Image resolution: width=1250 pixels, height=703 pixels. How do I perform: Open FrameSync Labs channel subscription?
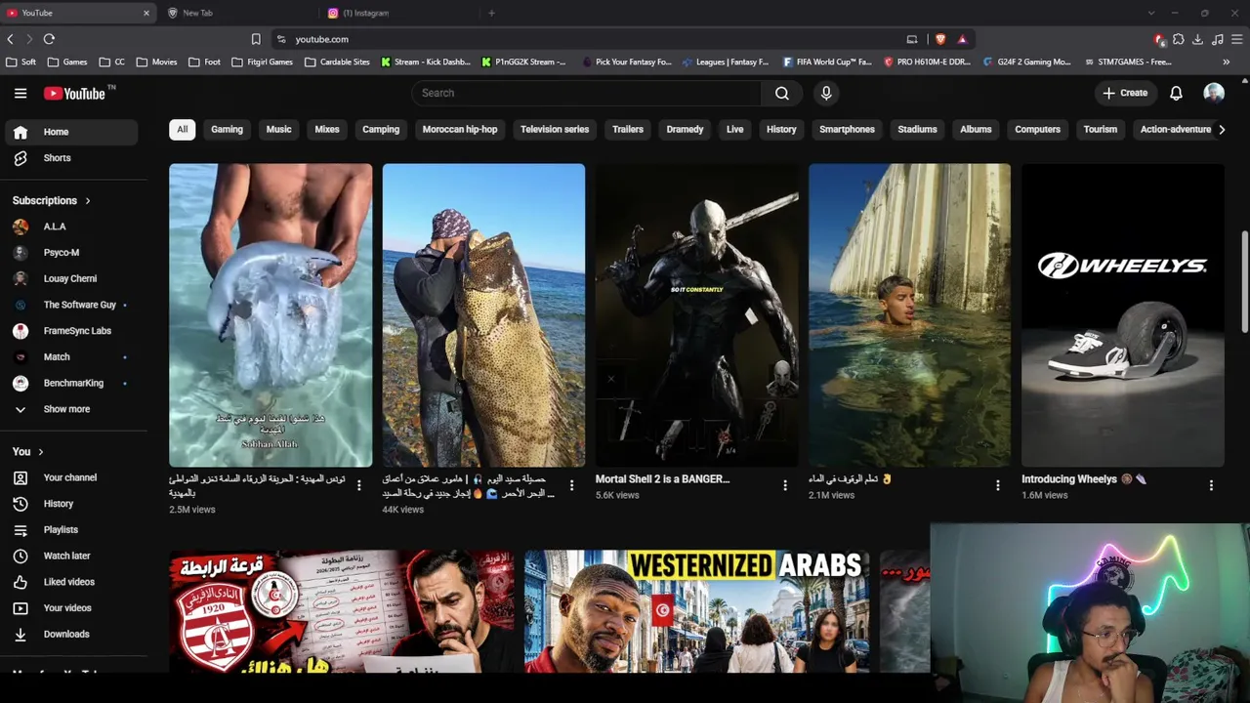pyautogui.click(x=70, y=331)
